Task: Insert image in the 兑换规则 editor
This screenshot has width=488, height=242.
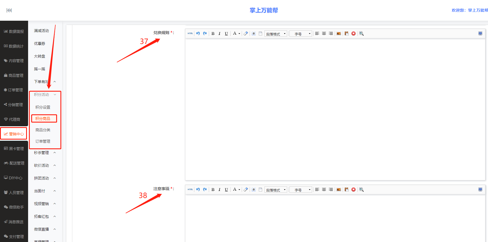Action: [x=339, y=33]
